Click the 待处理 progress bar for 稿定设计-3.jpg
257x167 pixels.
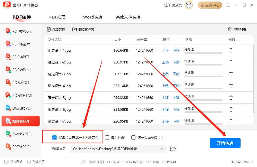click(203, 76)
